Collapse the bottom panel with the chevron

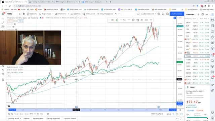pos(177,119)
